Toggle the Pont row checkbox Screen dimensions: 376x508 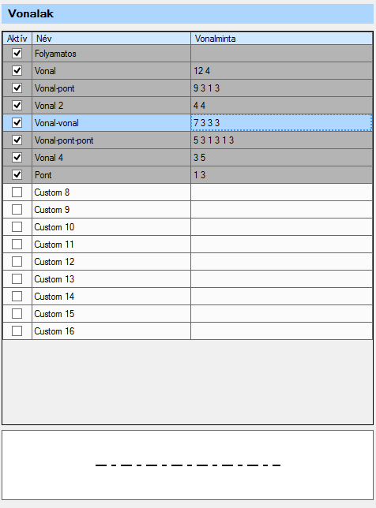coord(17,175)
